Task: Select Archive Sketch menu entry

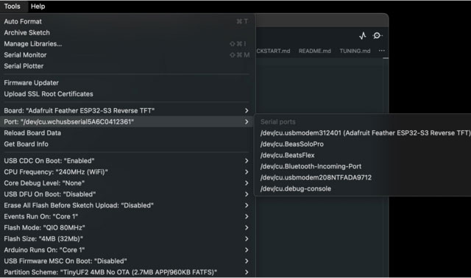Action: coord(127,32)
